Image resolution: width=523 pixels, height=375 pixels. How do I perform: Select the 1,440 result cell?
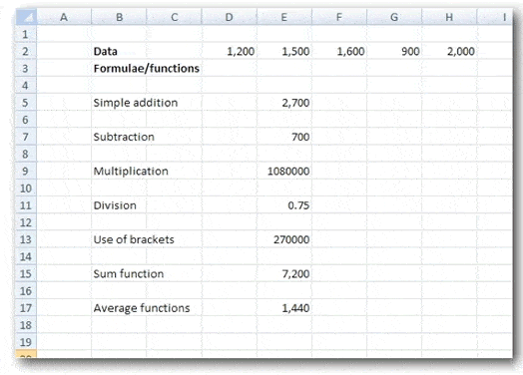coord(284,308)
